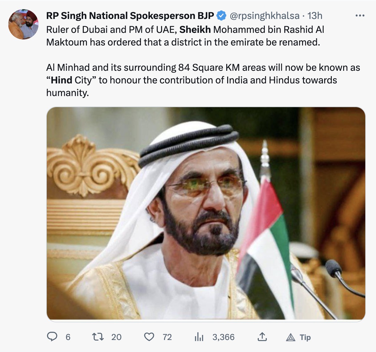Enlarge the attached photo with UAE flag
376x352 pixels.
click(206, 214)
